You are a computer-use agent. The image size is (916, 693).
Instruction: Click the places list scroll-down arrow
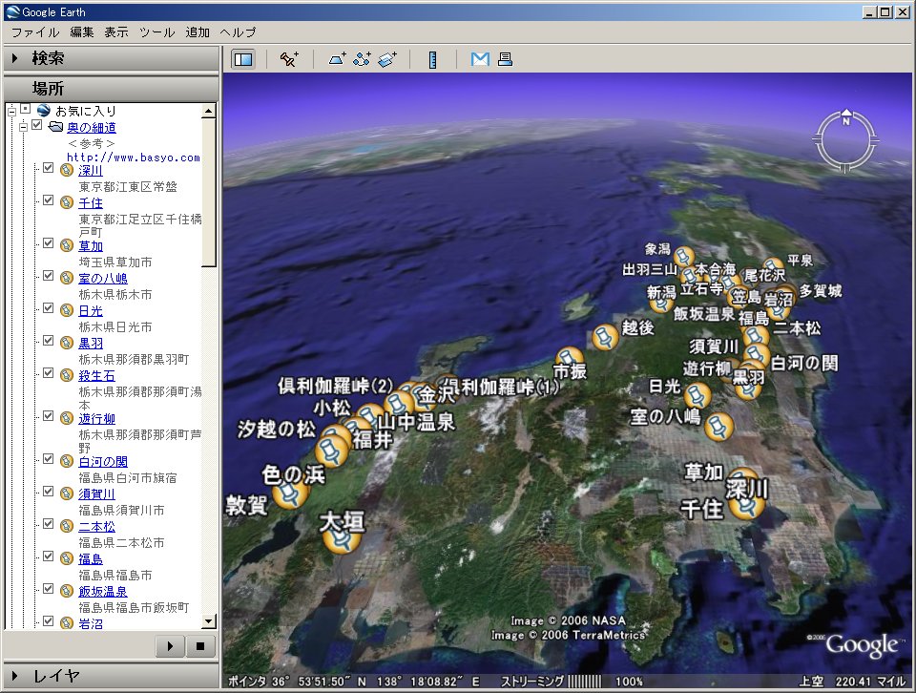click(x=208, y=621)
